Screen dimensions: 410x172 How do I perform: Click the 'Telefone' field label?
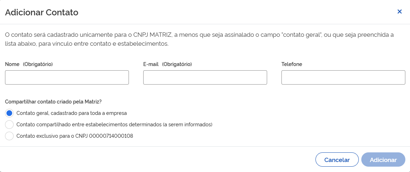coord(291,64)
